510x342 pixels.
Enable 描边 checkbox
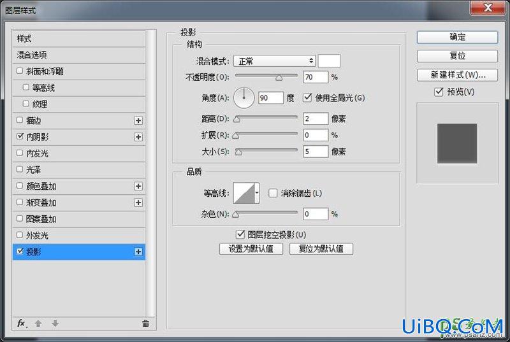[20, 120]
